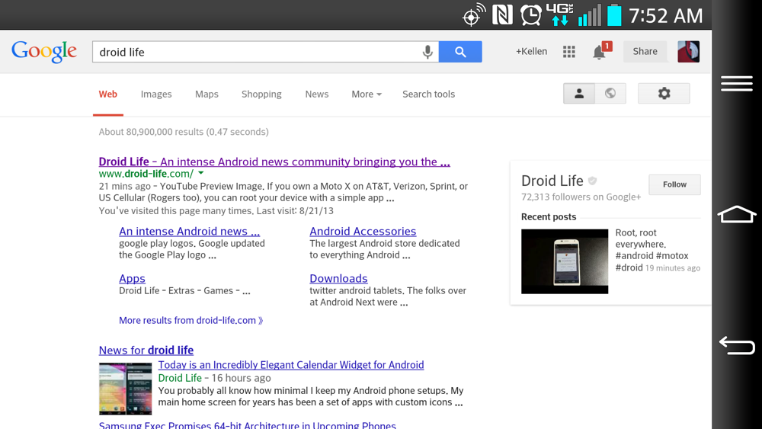Switch to the Images tab
This screenshot has height=429, width=762.
pyautogui.click(x=156, y=94)
